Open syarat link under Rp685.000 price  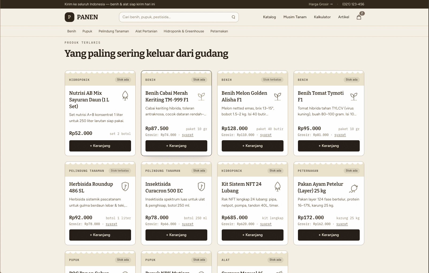(266, 224)
